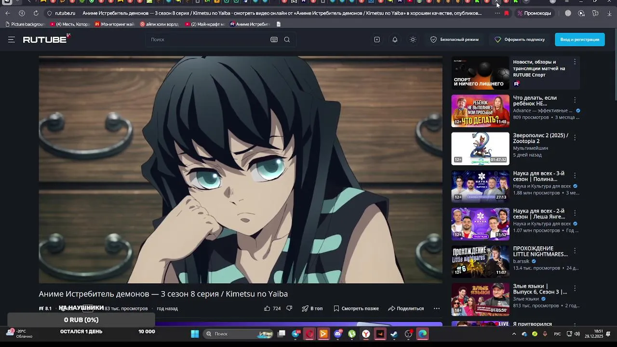
Task: Go to the RUTUBE home logo
Action: coord(47,39)
